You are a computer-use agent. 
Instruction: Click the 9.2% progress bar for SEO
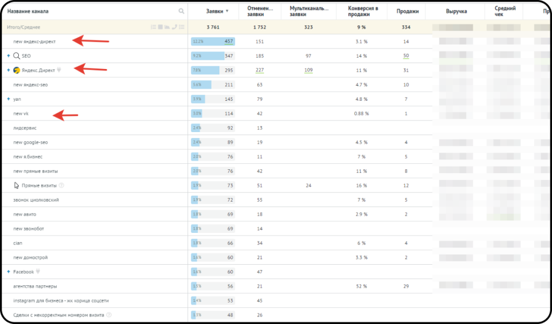[208, 56]
